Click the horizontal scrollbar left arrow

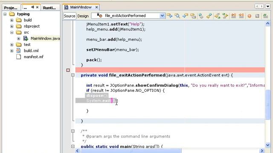(78, 151)
